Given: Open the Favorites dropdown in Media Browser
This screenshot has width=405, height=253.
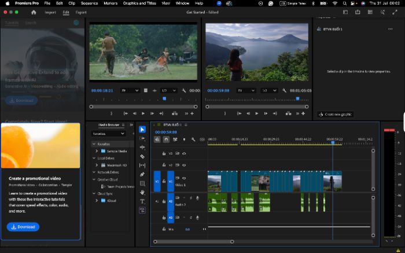Looking at the screenshot, I should tap(108, 134).
